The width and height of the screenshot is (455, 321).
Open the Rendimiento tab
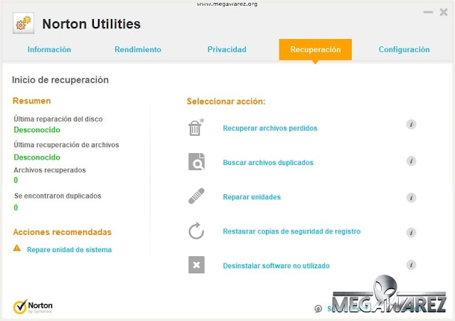[138, 49]
